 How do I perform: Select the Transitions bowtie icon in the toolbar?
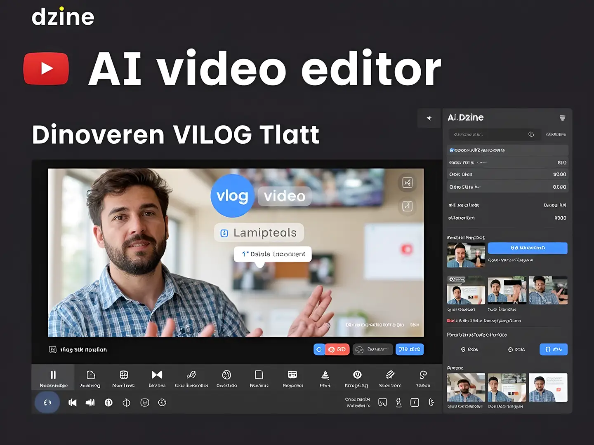(x=157, y=374)
